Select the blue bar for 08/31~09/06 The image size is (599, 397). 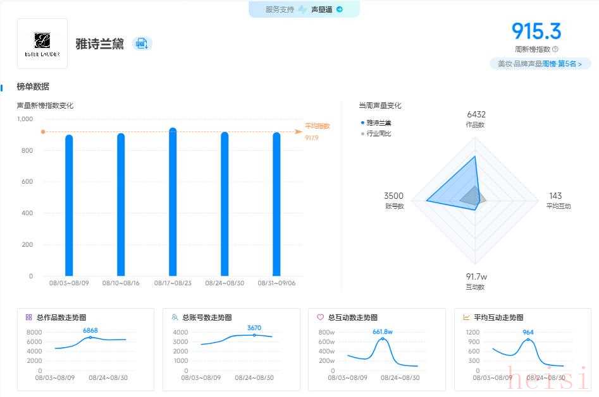(276, 204)
